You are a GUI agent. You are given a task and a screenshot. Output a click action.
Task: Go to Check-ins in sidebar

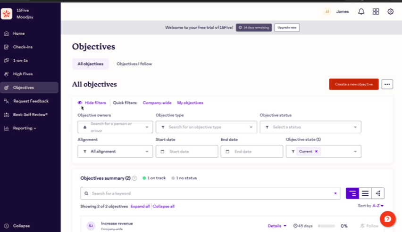click(x=23, y=47)
